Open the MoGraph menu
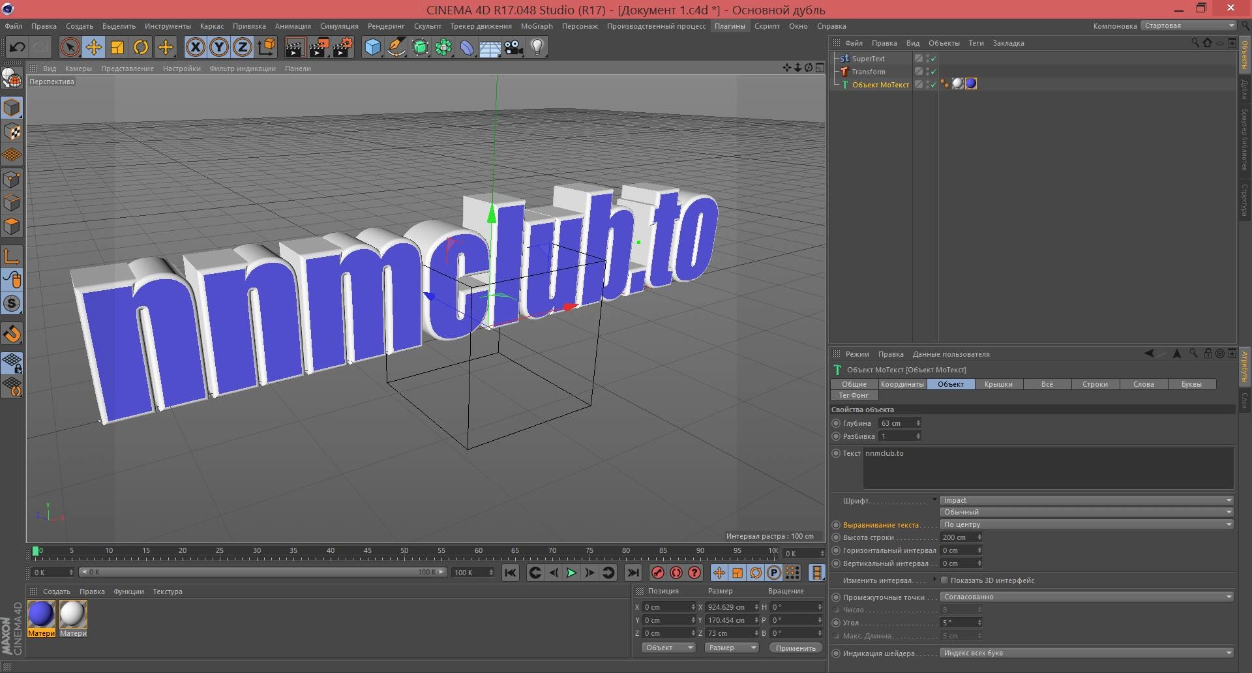This screenshot has height=673, width=1252. point(537,26)
